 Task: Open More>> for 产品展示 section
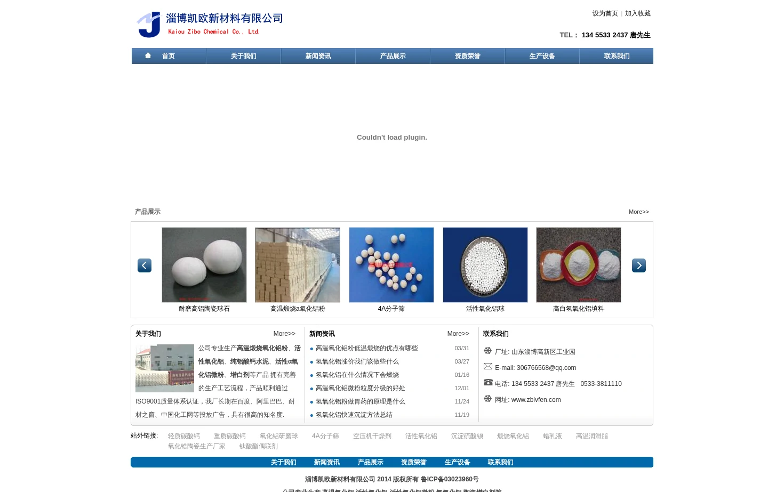coord(639,212)
